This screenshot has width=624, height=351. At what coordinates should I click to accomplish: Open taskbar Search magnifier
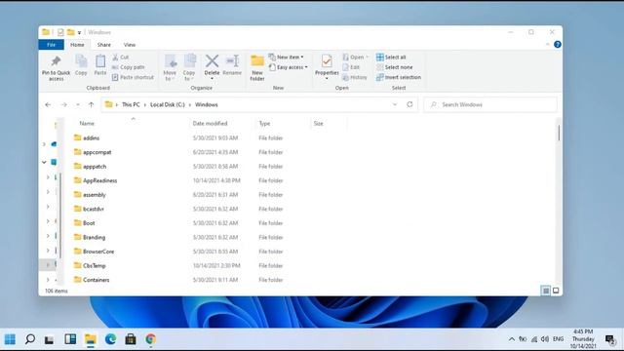click(x=30, y=339)
